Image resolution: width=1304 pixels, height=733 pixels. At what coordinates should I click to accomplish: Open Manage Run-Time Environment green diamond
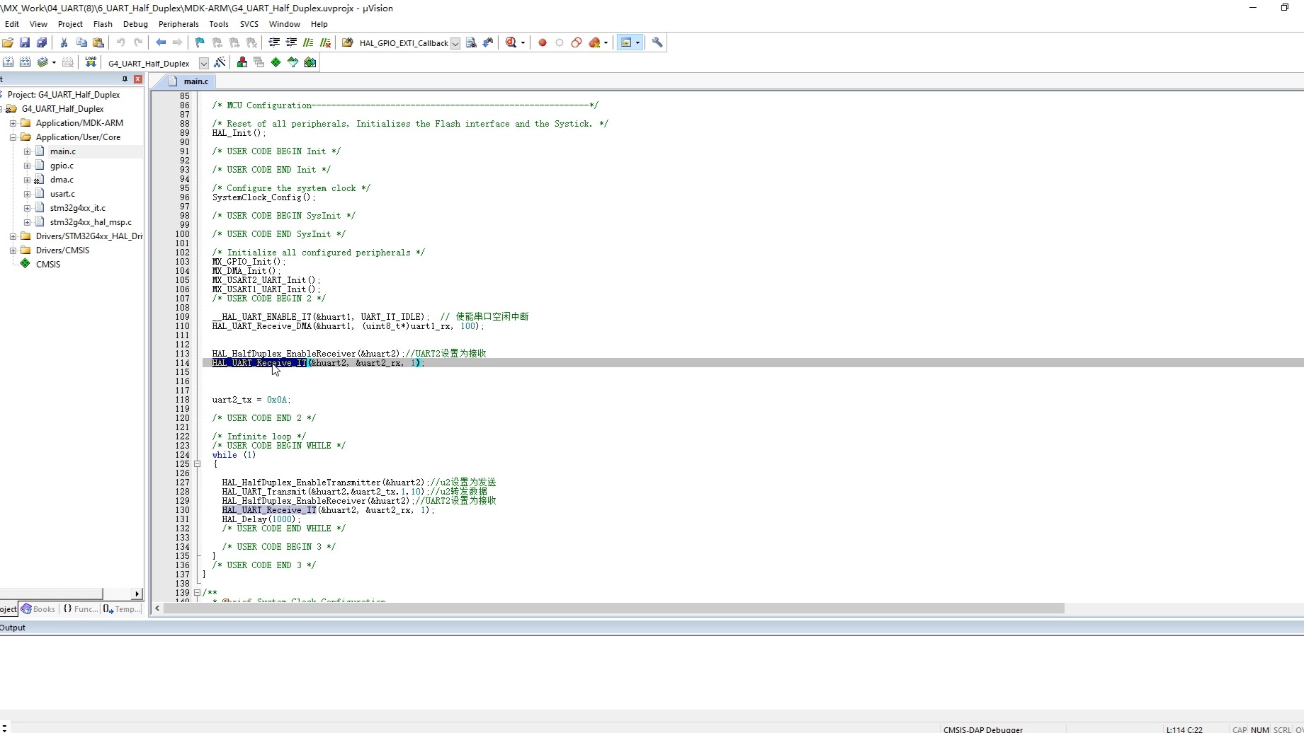coord(276,62)
